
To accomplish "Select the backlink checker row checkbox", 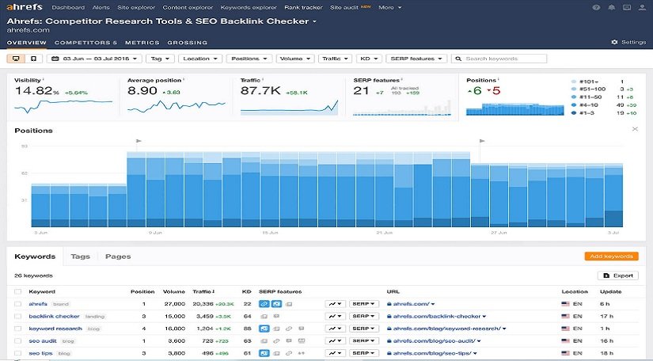I will (18, 316).
